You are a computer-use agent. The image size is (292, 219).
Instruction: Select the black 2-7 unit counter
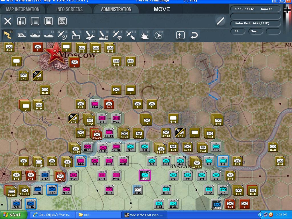pyautogui.click(x=145, y=175)
